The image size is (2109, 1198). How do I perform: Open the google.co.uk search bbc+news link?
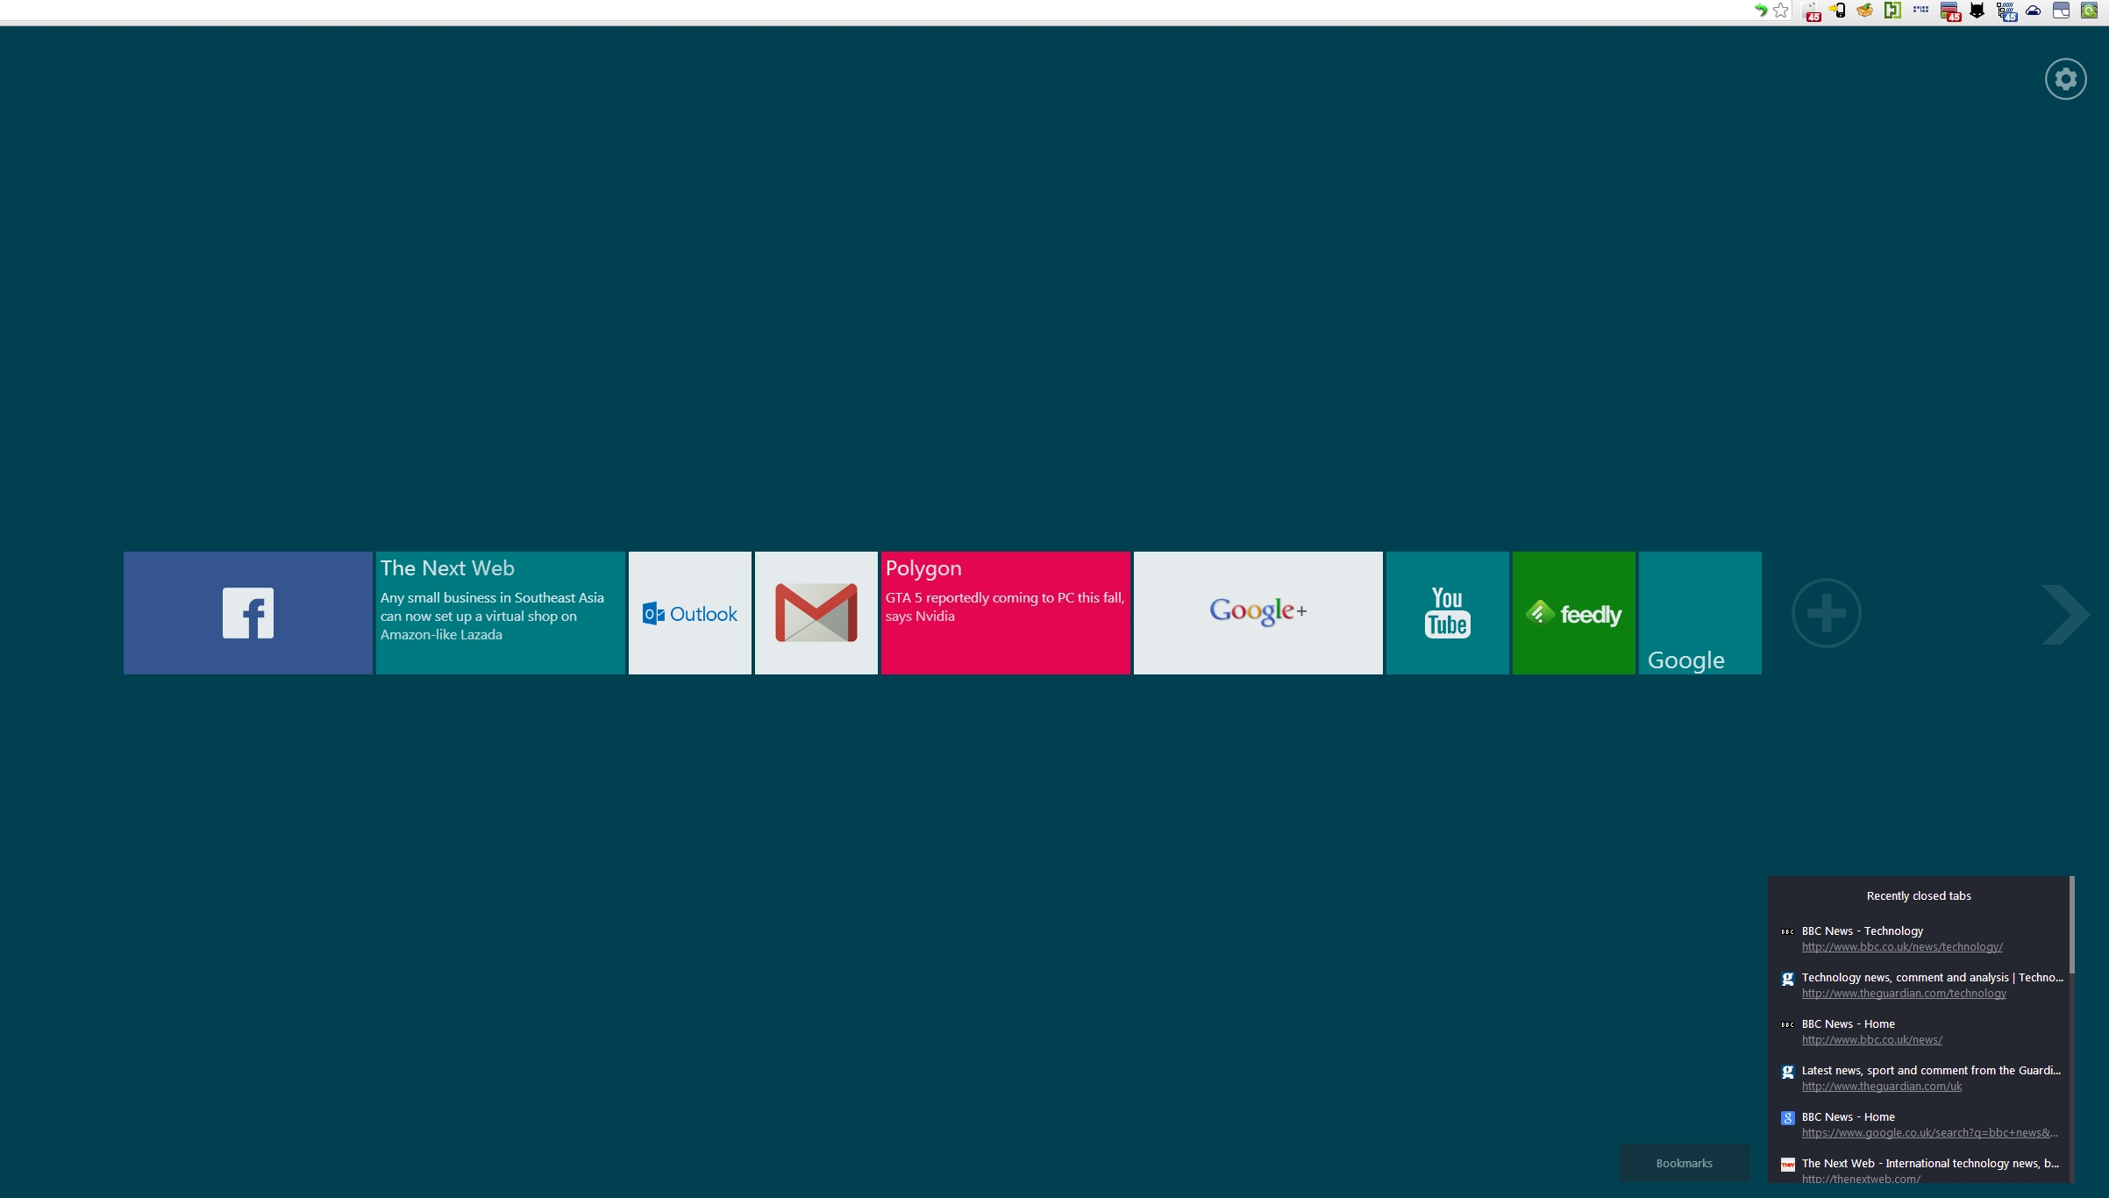1929,1132
